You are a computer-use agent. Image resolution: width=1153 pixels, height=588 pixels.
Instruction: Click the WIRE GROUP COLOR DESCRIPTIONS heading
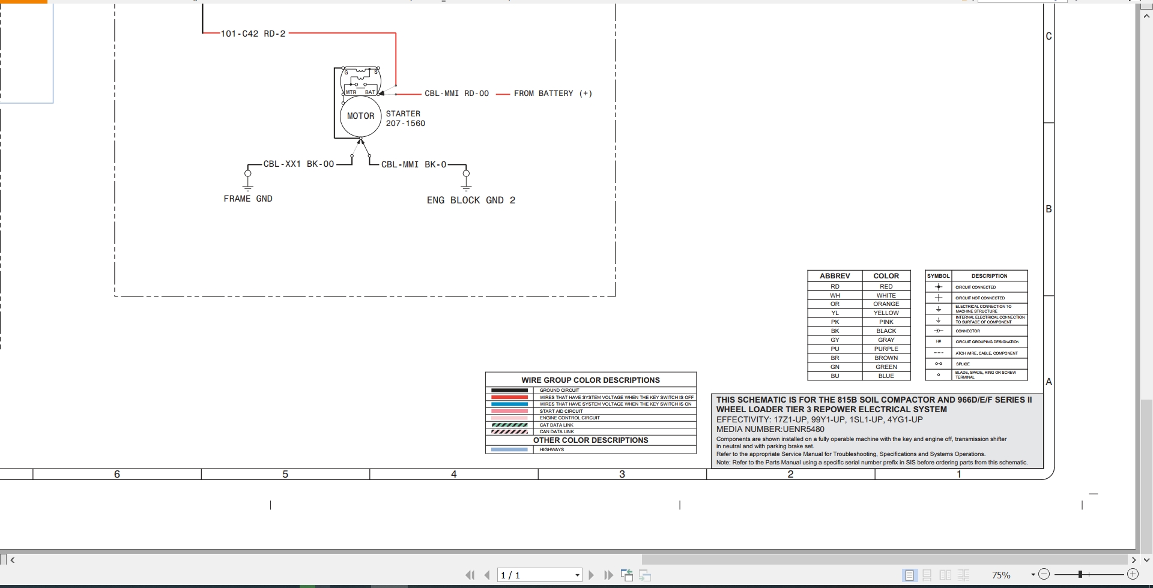pos(590,380)
